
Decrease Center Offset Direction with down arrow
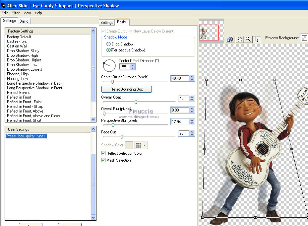(133, 68)
